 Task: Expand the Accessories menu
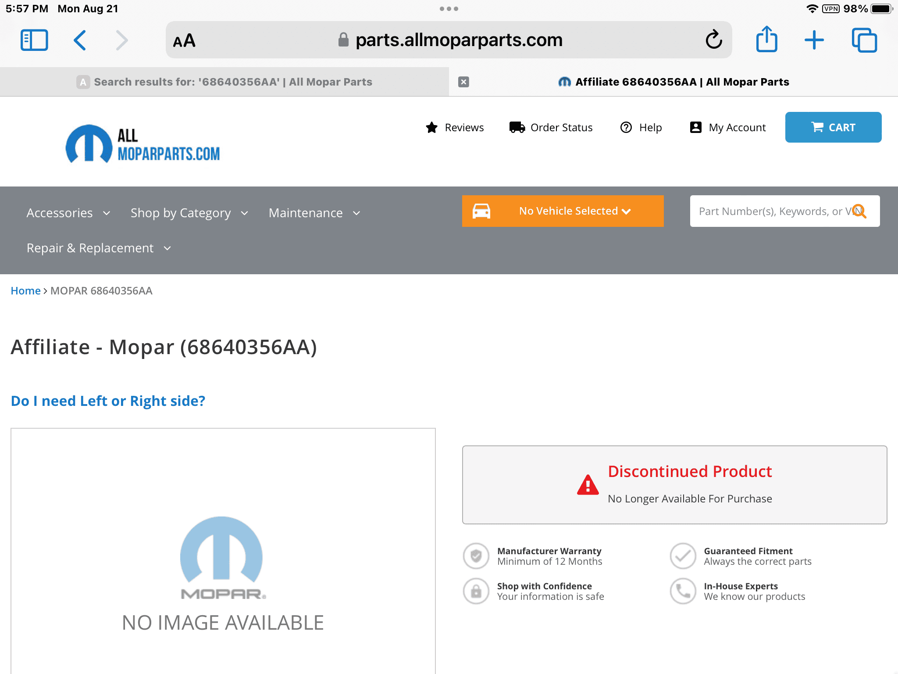pos(68,213)
